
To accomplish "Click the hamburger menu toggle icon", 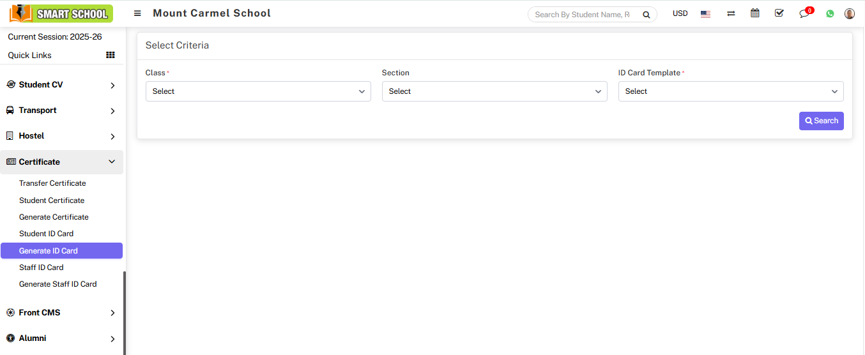I will 137,13.
